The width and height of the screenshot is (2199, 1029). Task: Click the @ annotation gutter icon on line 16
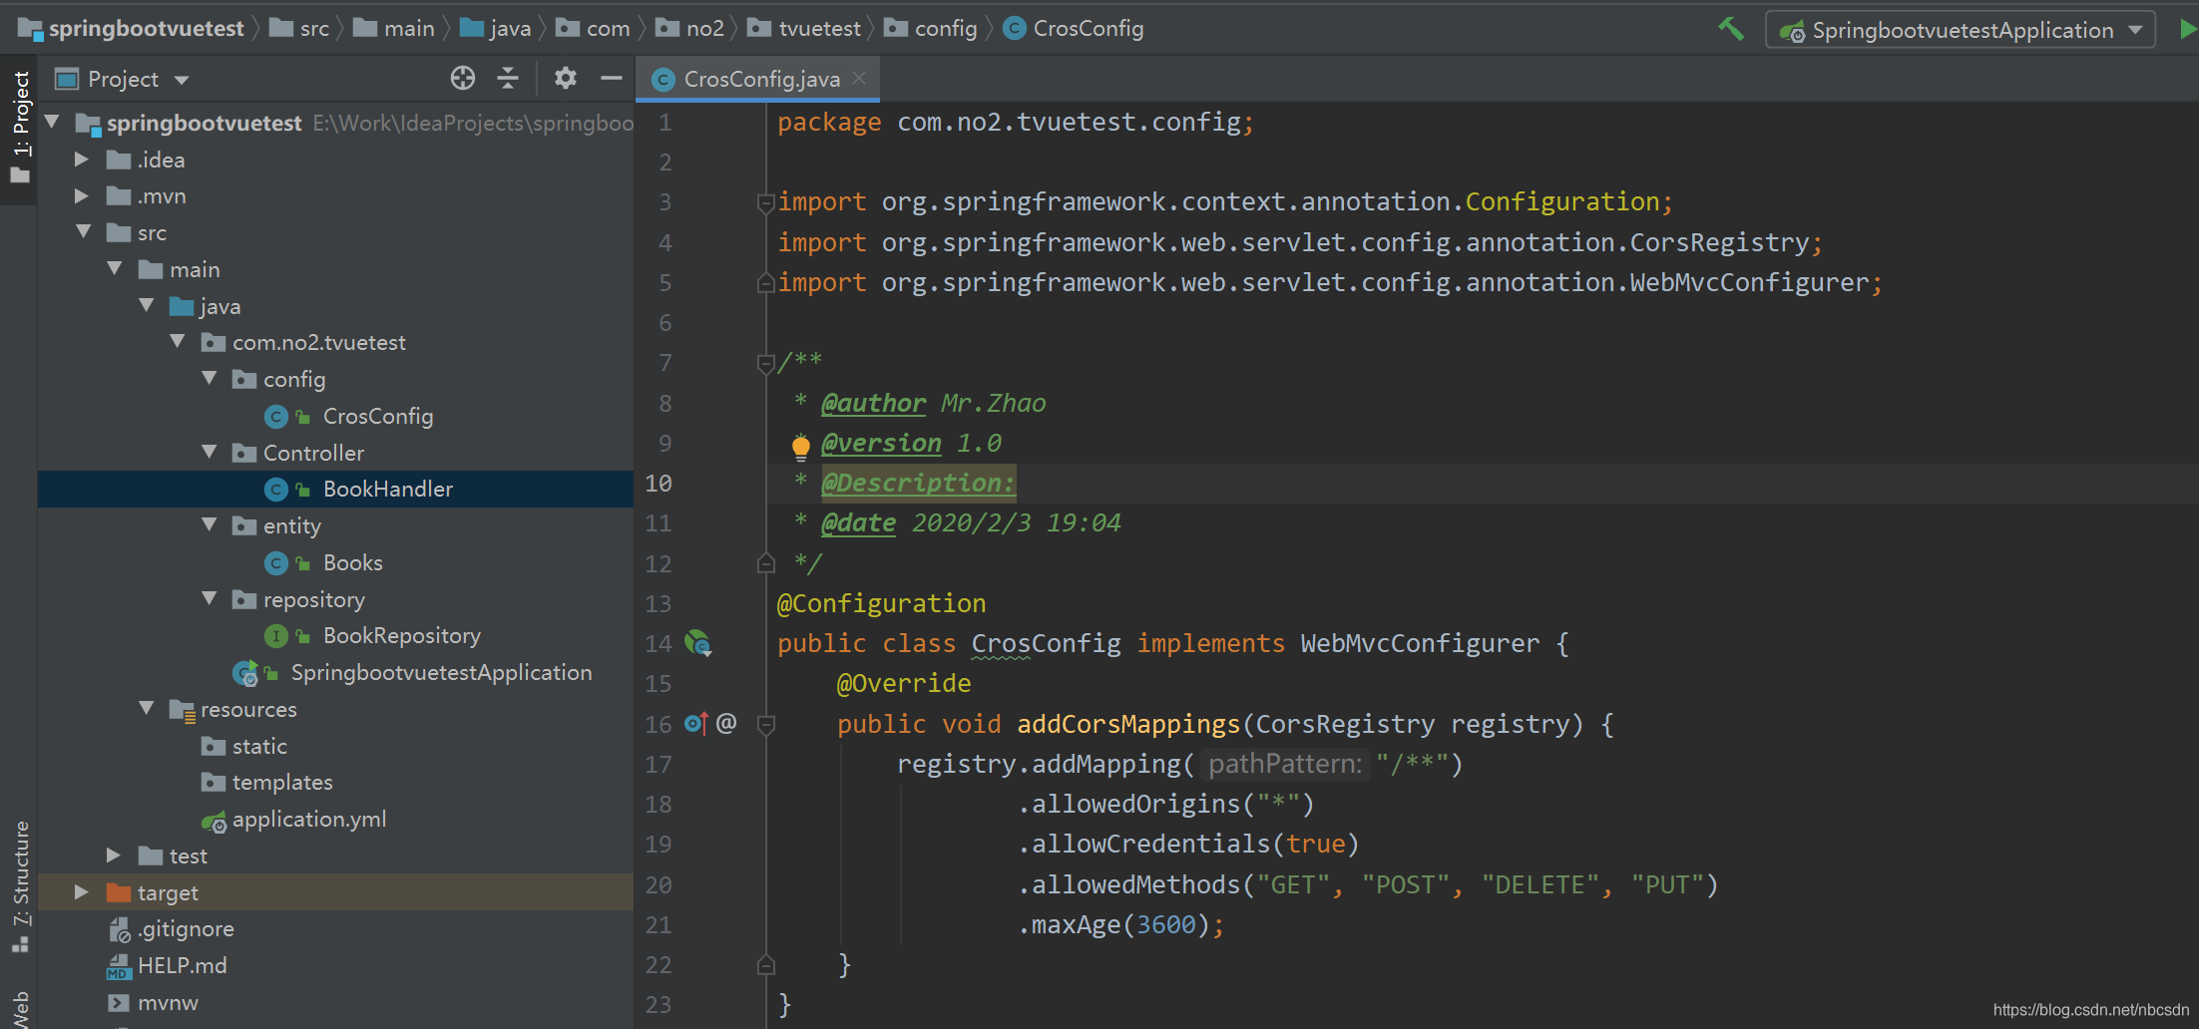(726, 723)
